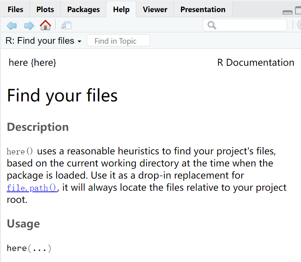This screenshot has height=262, width=301.
Task: Click the 'Find your files' page title
Action: 62,95
